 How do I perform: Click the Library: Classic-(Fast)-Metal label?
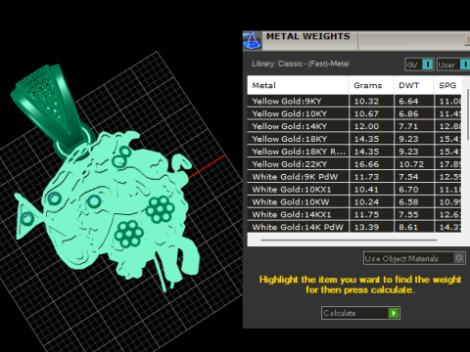coord(301,64)
